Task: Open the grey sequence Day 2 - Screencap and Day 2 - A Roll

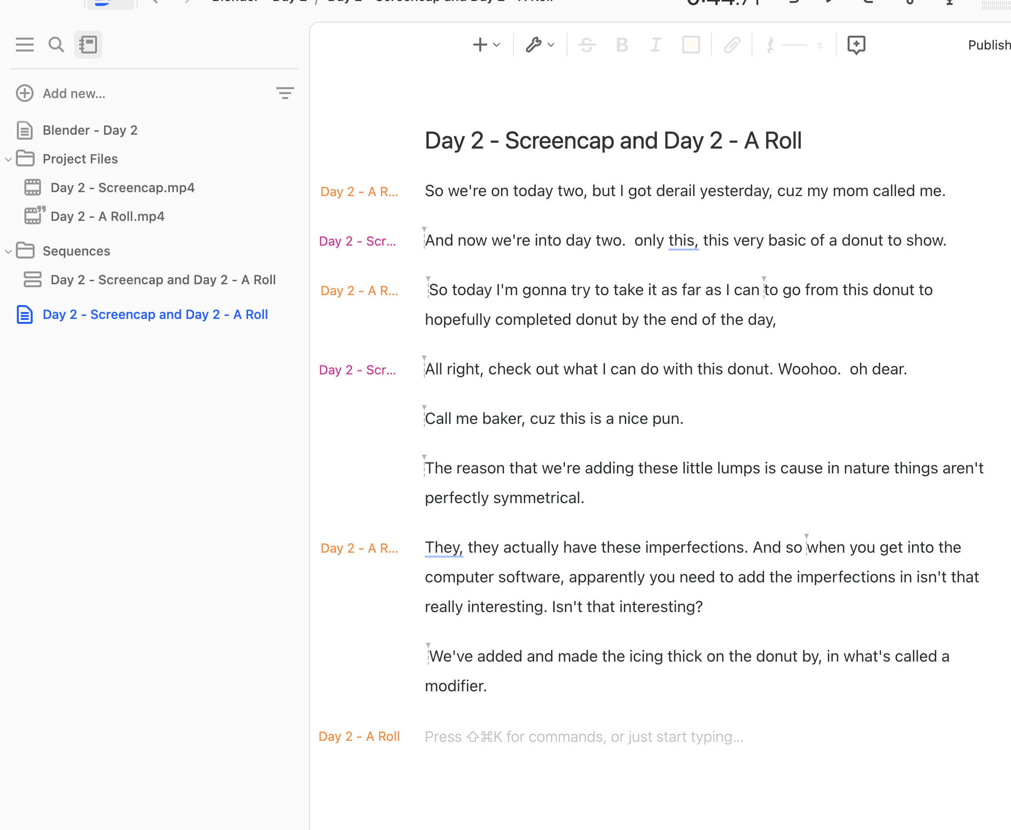Action: click(163, 280)
